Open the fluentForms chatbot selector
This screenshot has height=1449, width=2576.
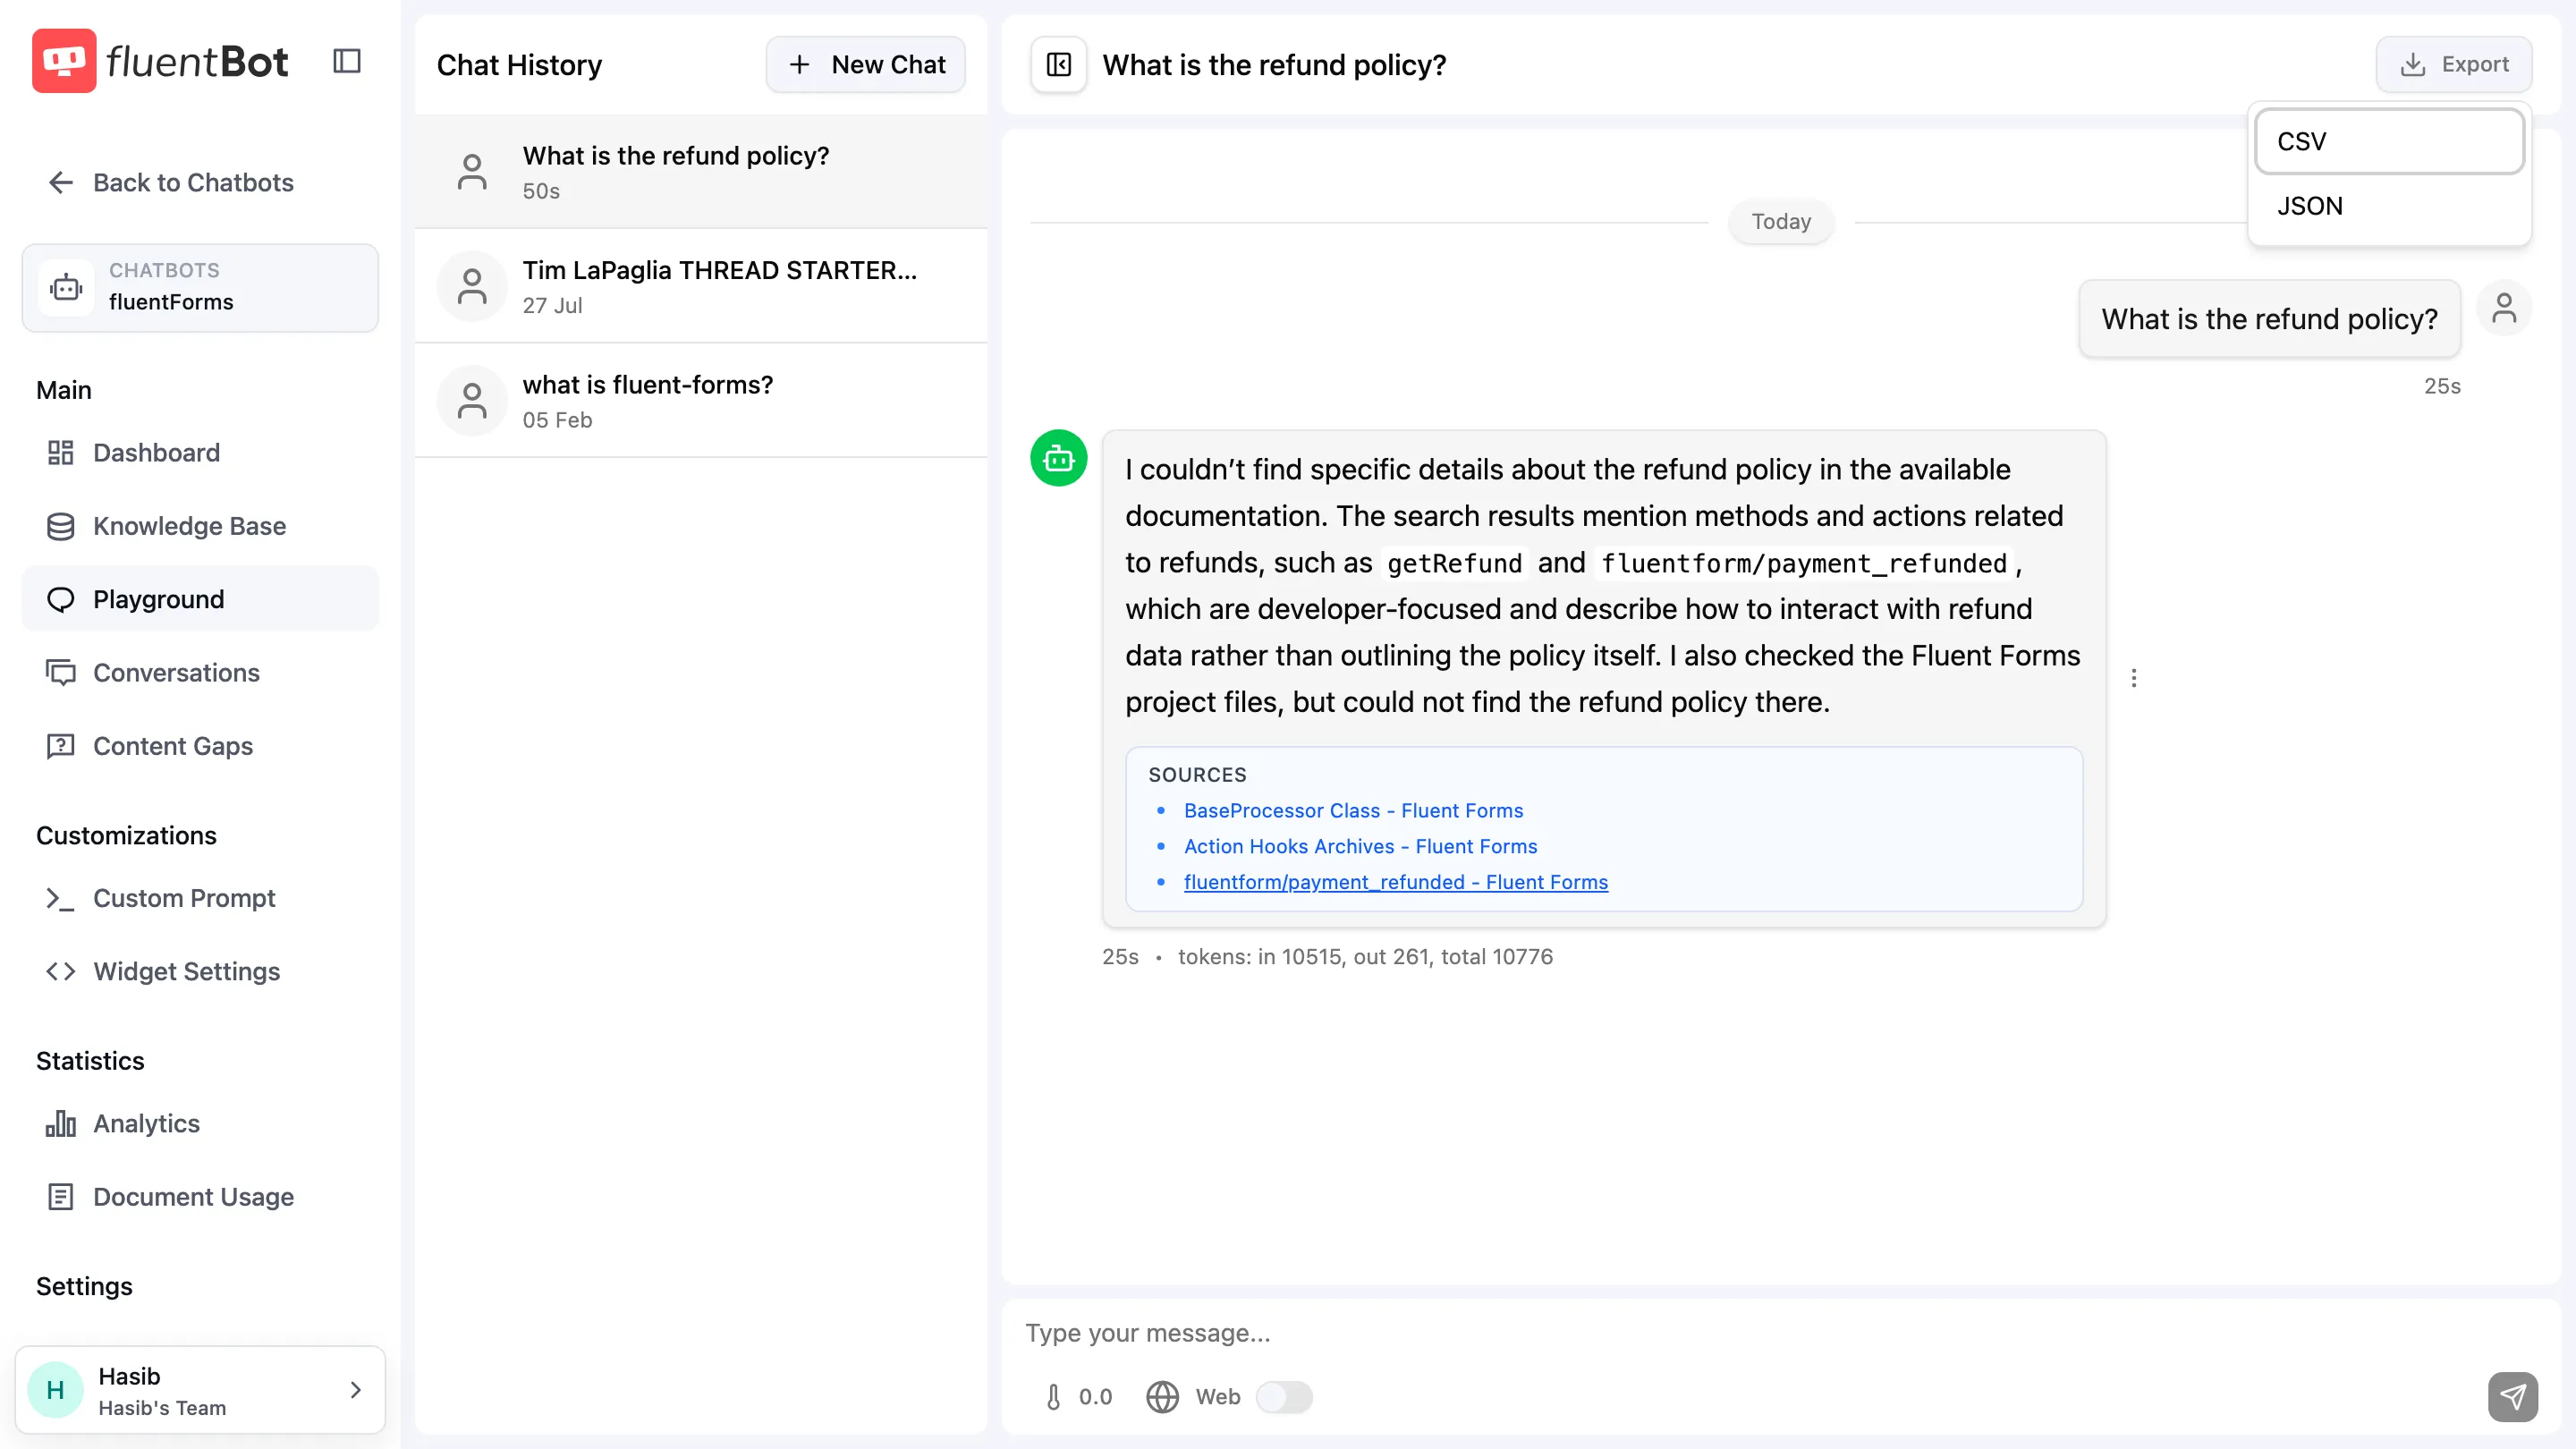200,287
